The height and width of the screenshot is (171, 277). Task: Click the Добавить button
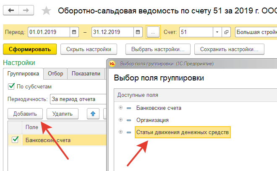(x=25, y=113)
